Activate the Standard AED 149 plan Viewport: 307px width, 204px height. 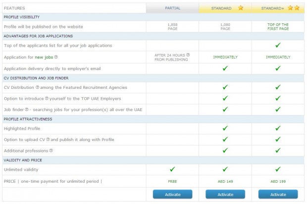(225, 194)
